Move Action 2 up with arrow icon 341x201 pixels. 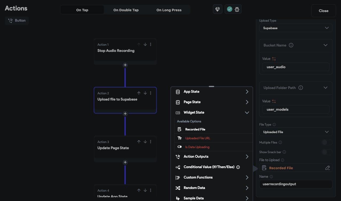pos(139,93)
